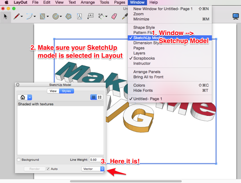This screenshot has height=183, width=241.
Task: Click Bring All to Front
Action: point(148,77)
